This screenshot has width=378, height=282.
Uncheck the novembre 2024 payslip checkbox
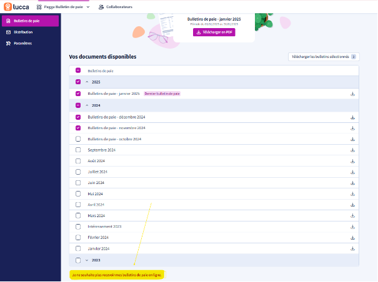(78, 127)
